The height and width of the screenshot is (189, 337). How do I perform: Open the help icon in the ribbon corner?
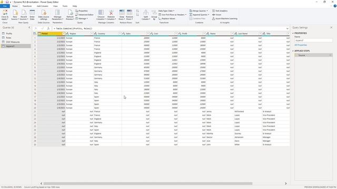(x=335, y=6)
